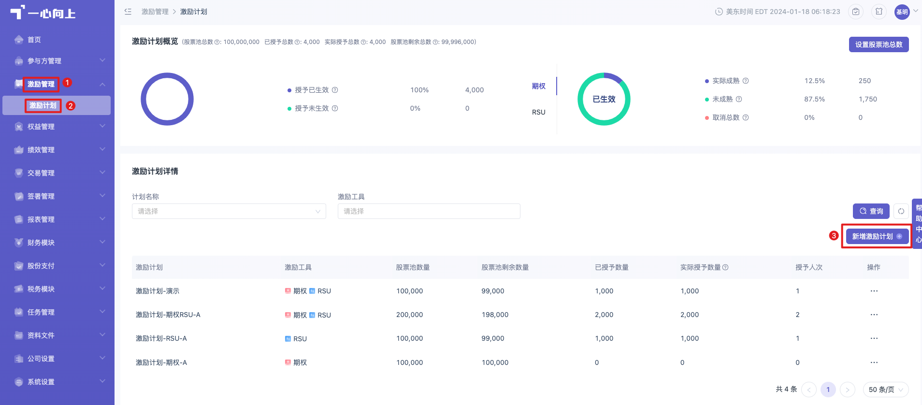Select 激励计划 submenu item

pos(57,105)
